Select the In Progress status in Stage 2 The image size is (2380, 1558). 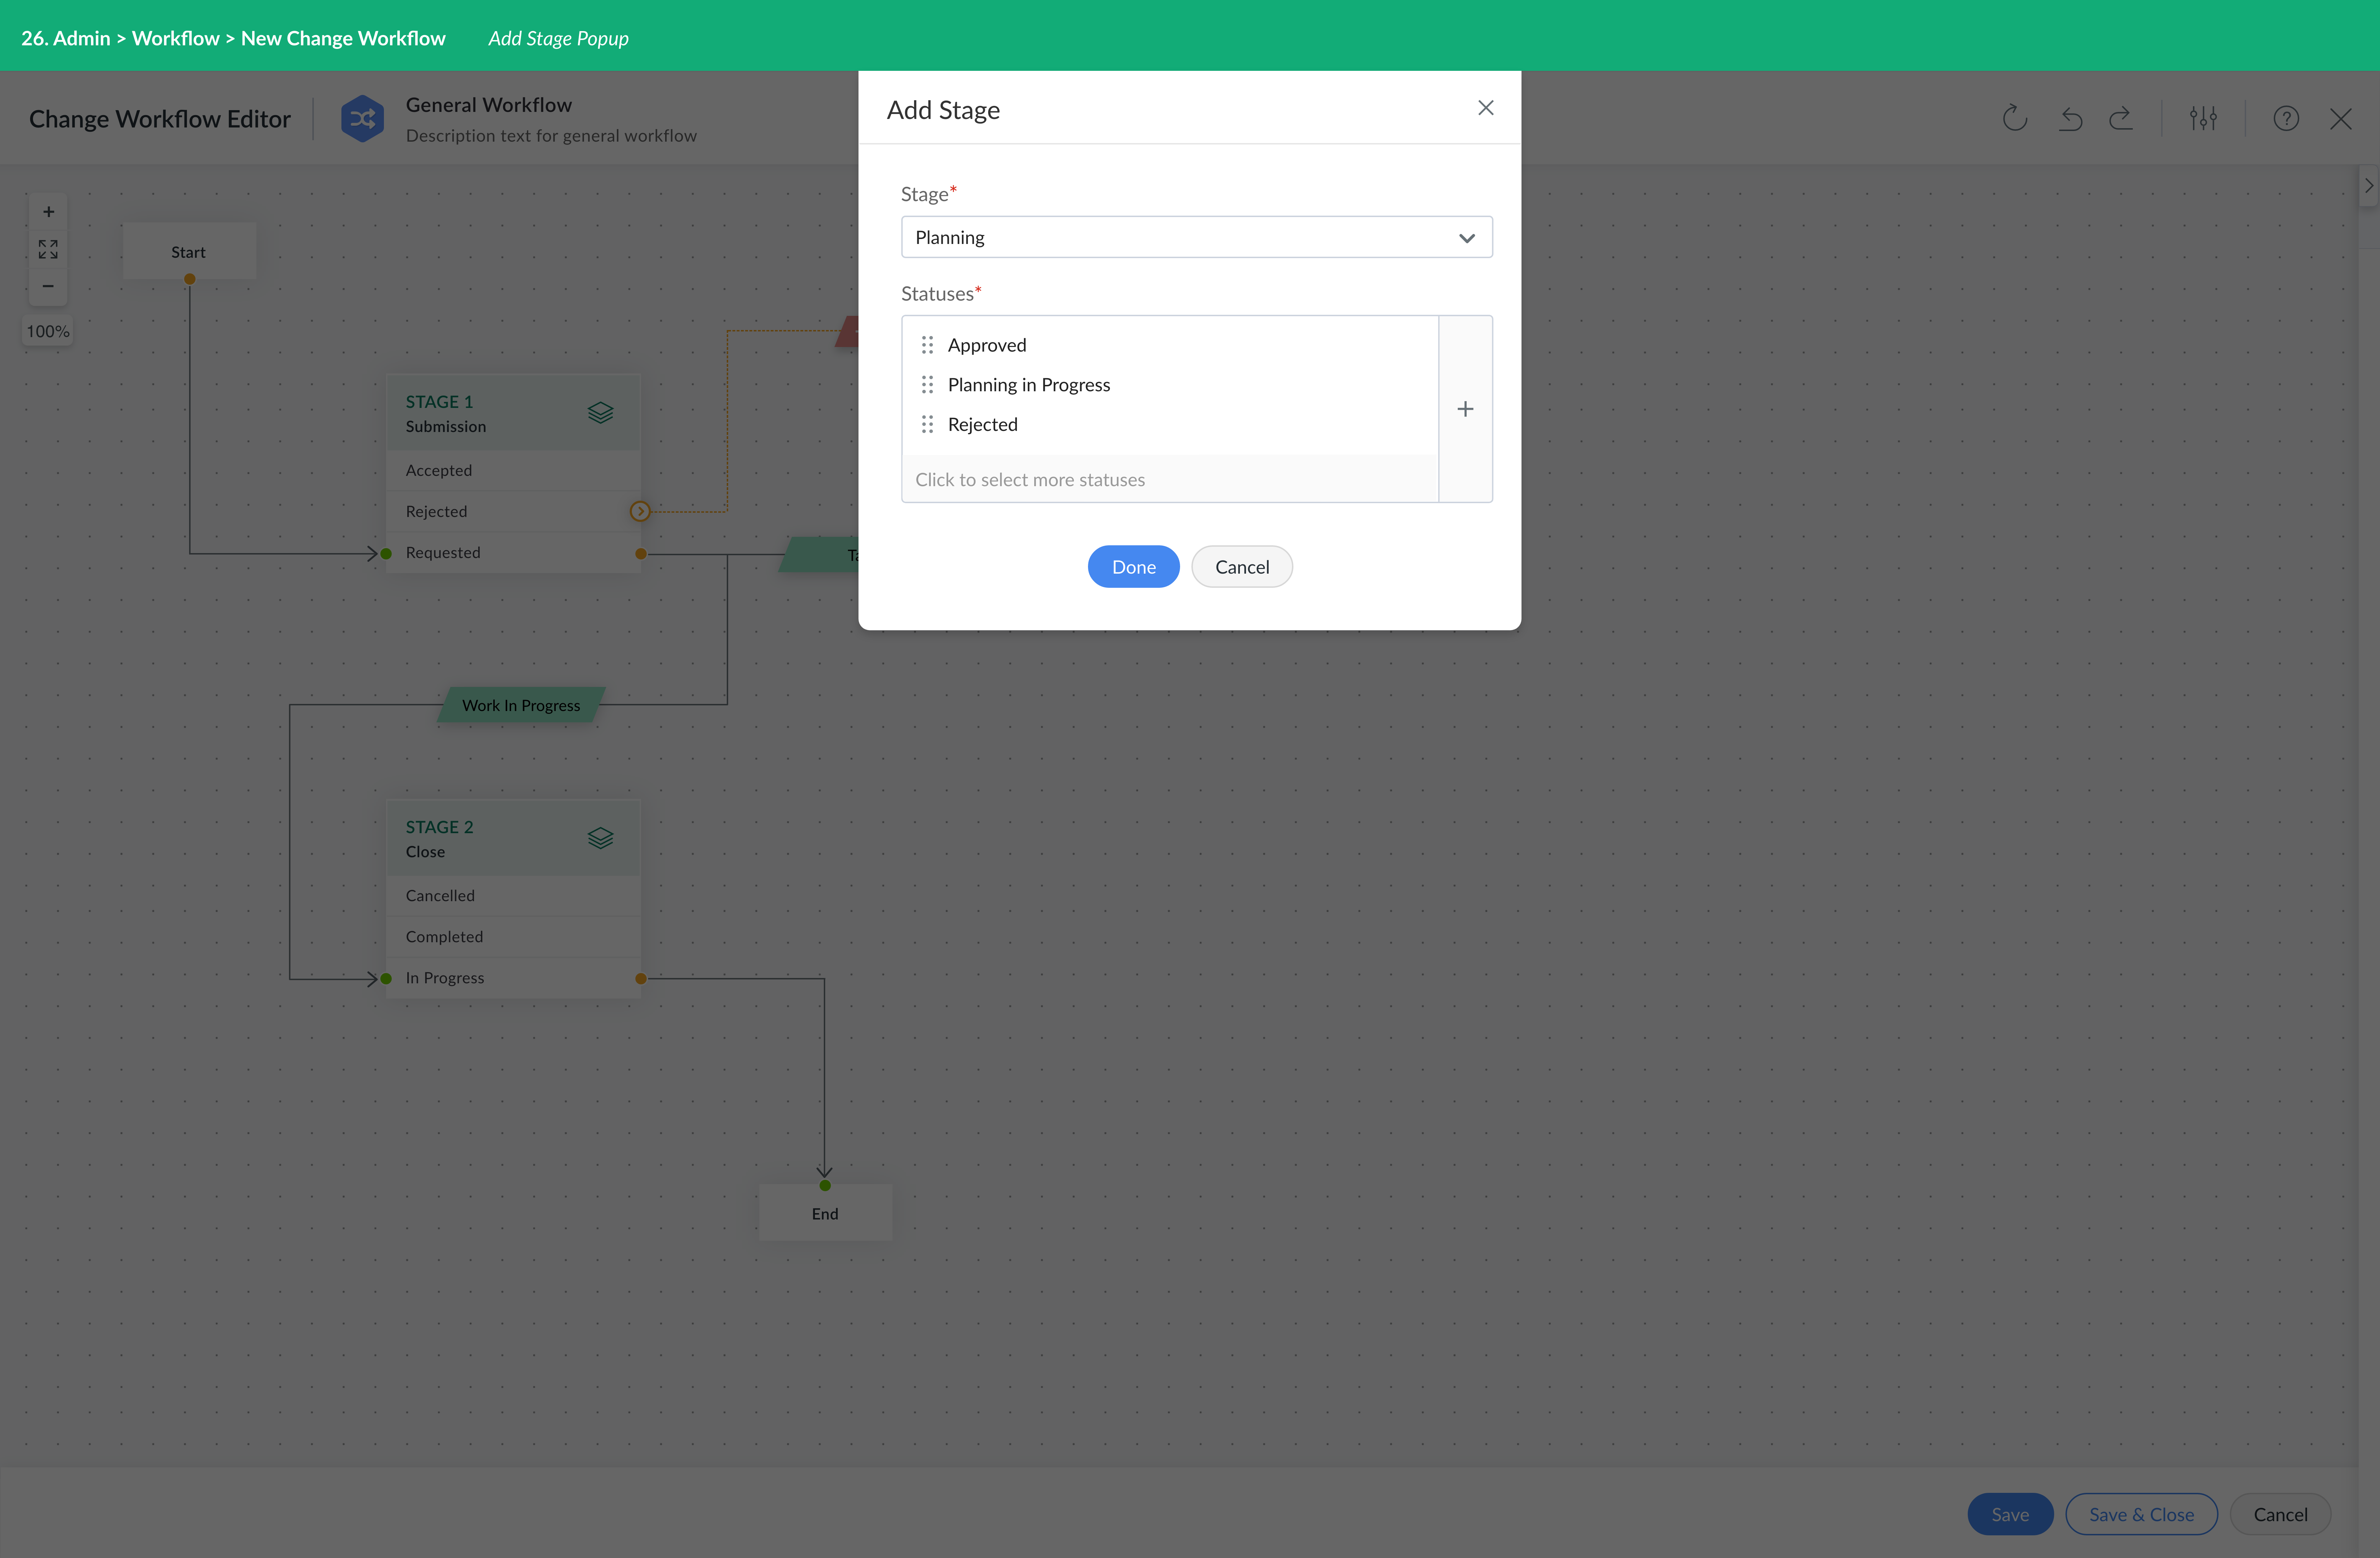513,978
